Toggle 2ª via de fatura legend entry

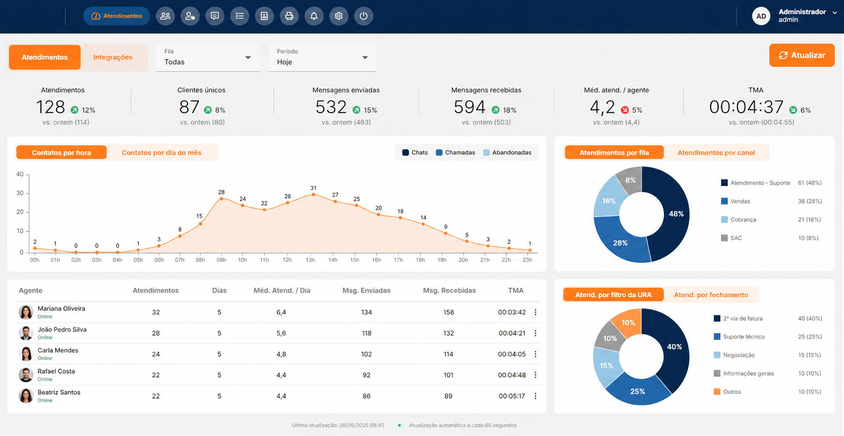coord(738,318)
